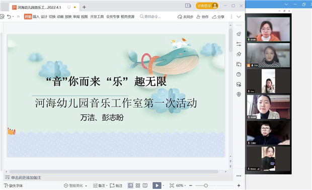Switch to normal view icon
The height and width of the screenshot is (190, 312).
click(130, 185)
